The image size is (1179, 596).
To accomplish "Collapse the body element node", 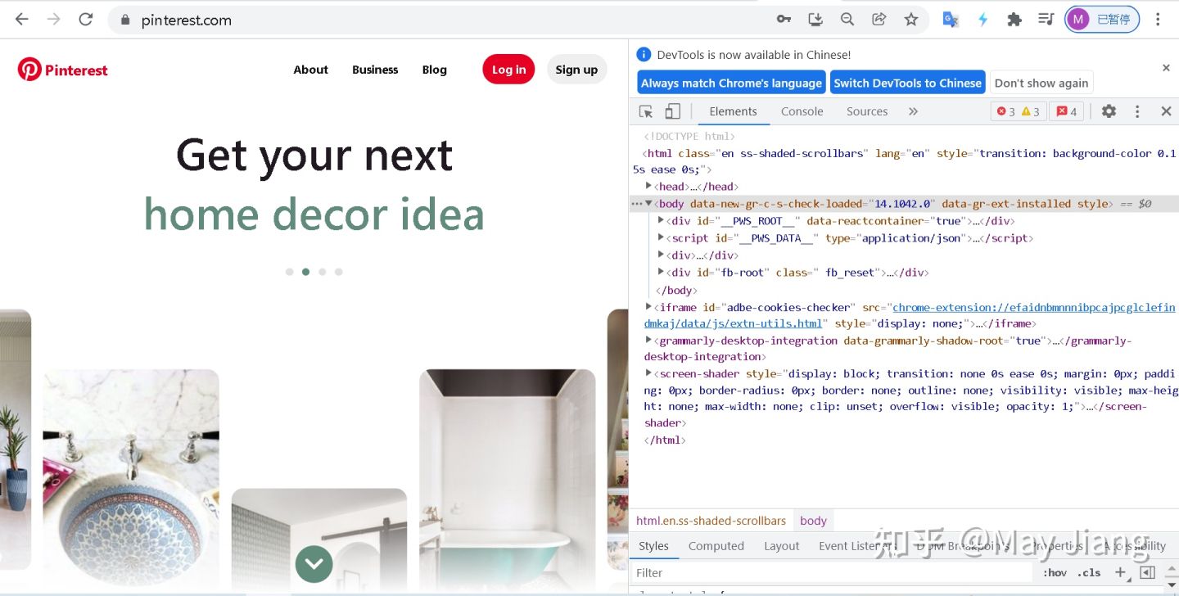I will (648, 203).
